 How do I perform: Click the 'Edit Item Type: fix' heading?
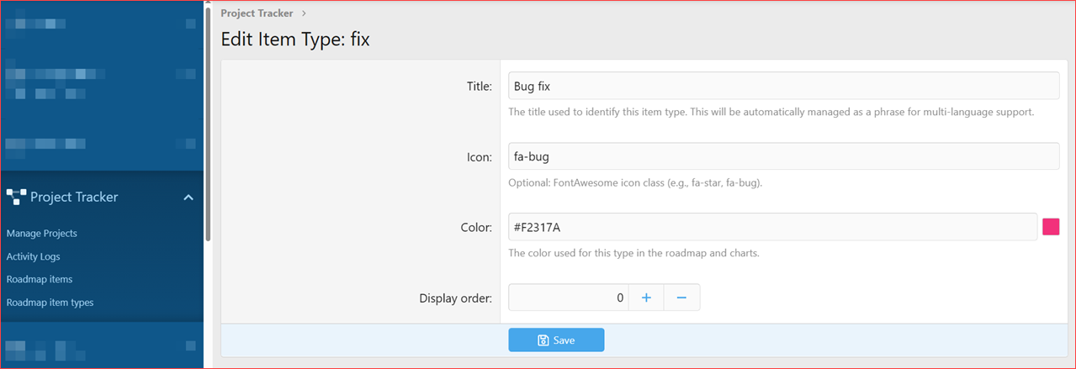click(x=295, y=40)
